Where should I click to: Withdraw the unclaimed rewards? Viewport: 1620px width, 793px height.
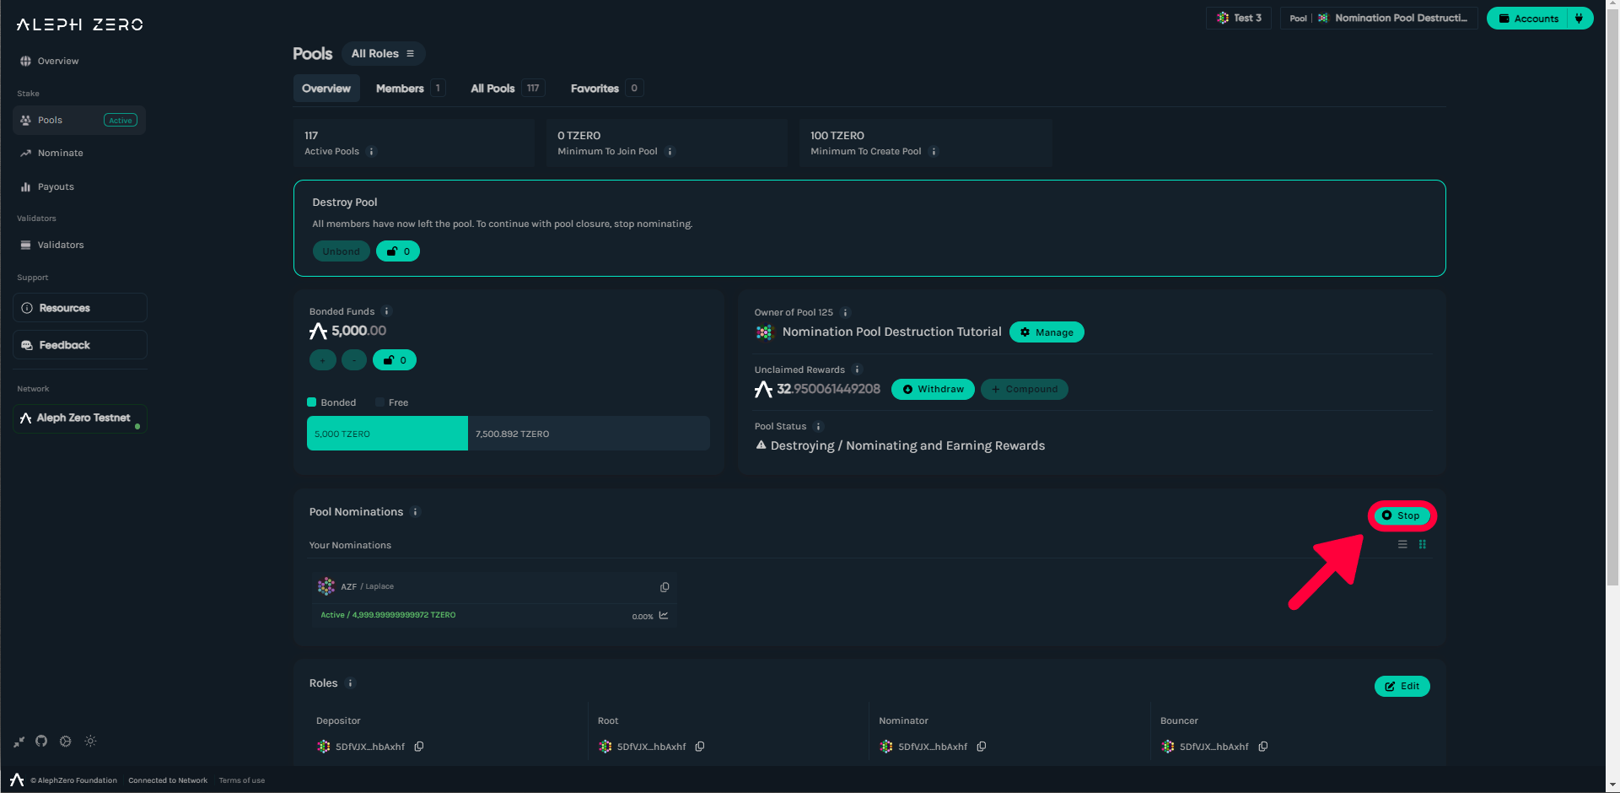point(933,390)
